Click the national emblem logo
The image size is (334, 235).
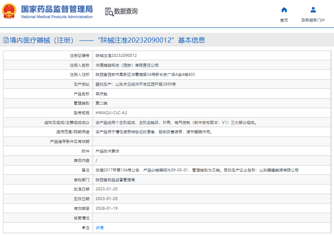9,11
